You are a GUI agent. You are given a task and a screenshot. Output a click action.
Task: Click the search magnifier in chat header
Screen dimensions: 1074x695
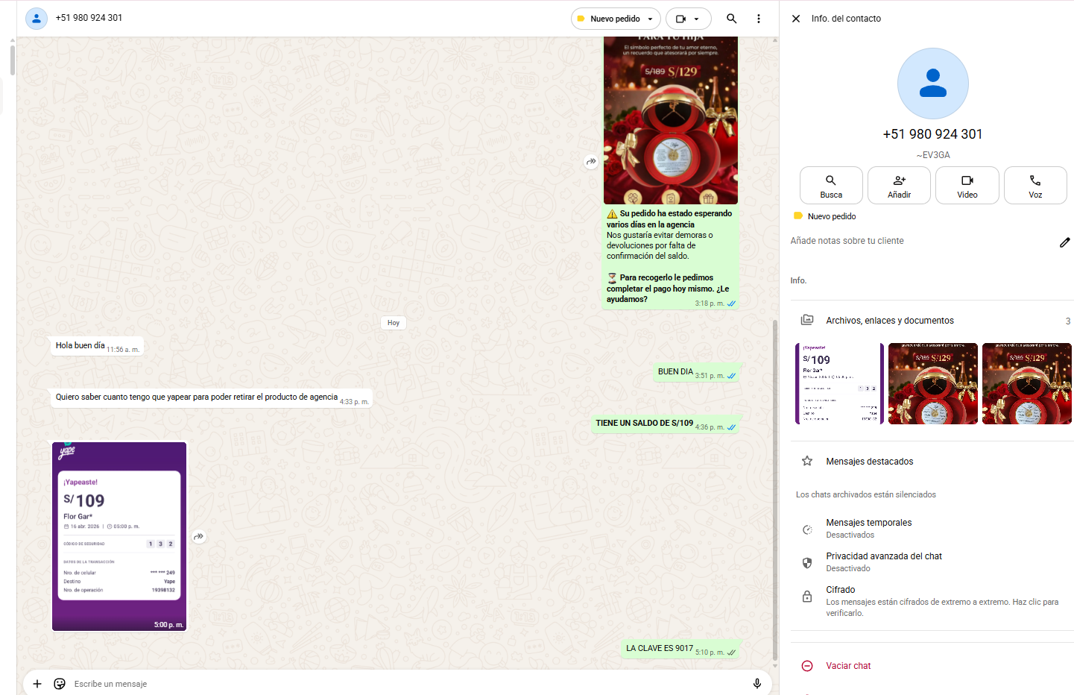(x=731, y=19)
